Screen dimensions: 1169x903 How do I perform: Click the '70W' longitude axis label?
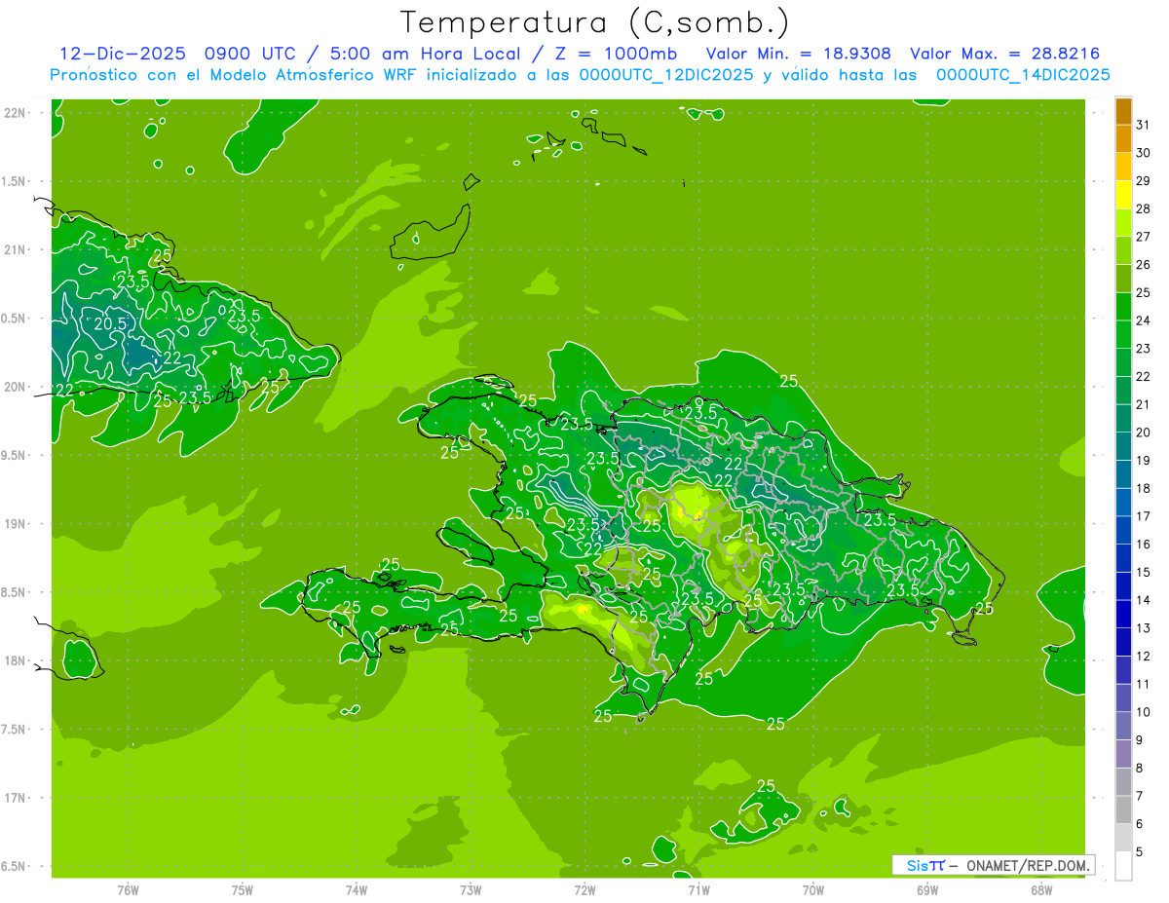tap(813, 890)
